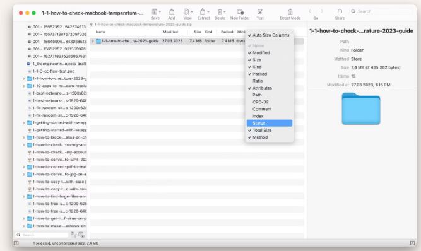Open the View dropdown arrow
421x251 pixels.
tap(192, 12)
